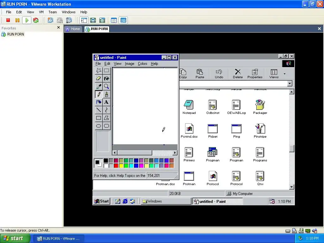Switch to the Home tab in VMware

[73, 29]
